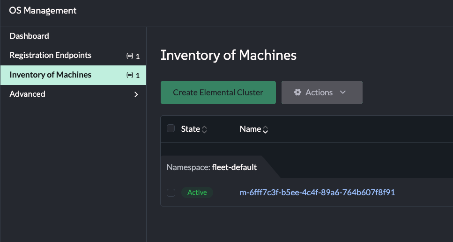Click the Inventory of Machines page heading
453x242 pixels.
point(229,55)
